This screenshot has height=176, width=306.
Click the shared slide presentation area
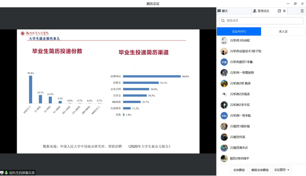107,90
